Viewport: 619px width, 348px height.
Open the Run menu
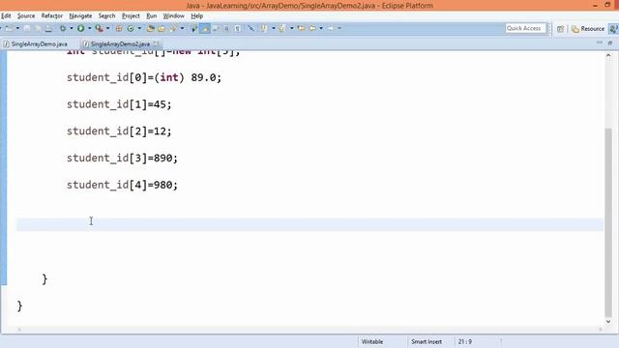152,15
